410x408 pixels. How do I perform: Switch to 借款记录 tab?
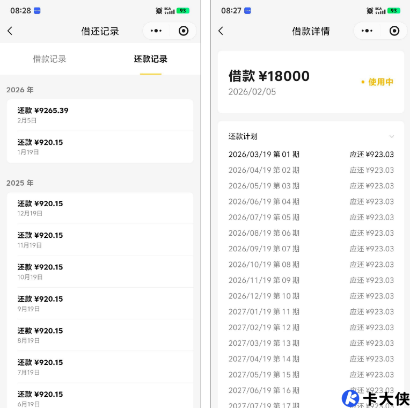click(x=49, y=59)
